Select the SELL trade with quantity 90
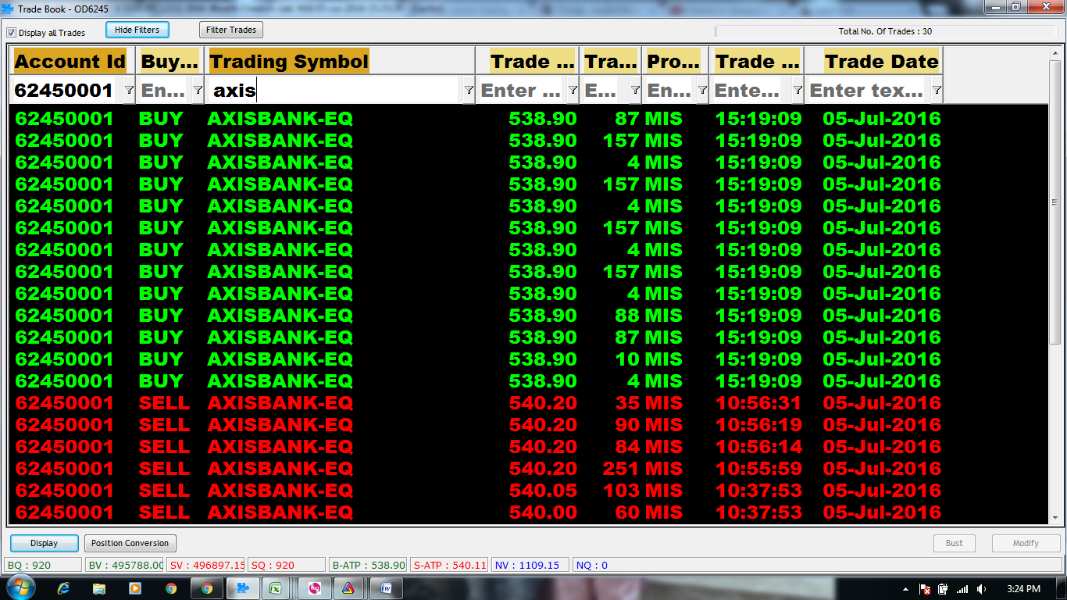The width and height of the screenshot is (1067, 600). click(x=528, y=425)
